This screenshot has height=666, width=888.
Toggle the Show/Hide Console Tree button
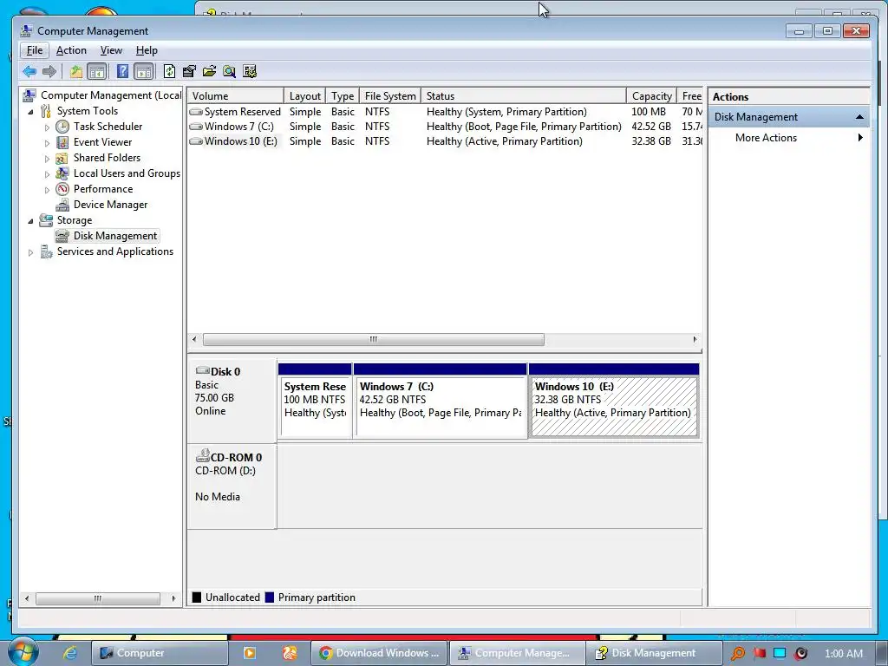click(x=97, y=71)
